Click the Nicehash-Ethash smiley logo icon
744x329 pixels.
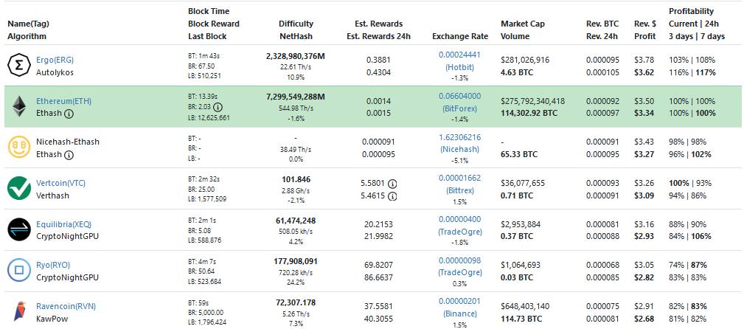click(x=18, y=148)
